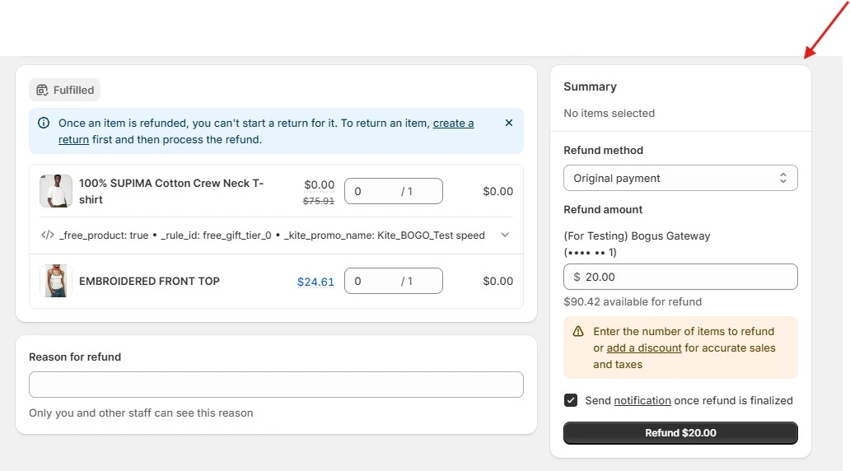Click the Fulfilled status badge icon

click(42, 90)
